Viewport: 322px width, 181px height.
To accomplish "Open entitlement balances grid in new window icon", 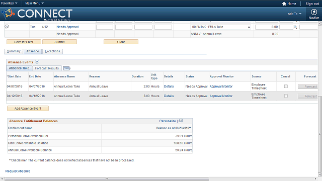I will pos(181,121).
